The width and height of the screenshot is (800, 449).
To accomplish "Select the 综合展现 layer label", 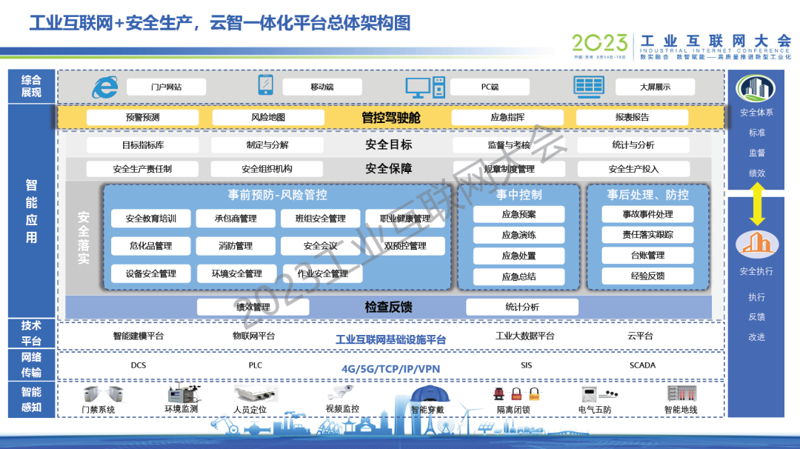I will click(x=31, y=86).
